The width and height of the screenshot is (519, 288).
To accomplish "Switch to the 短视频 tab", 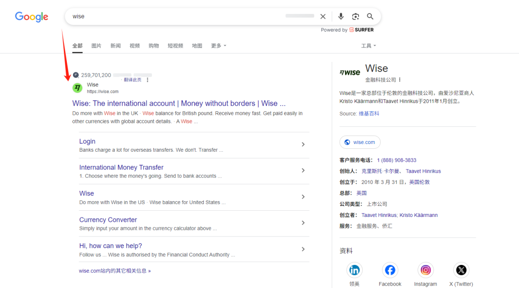I will [x=175, y=46].
